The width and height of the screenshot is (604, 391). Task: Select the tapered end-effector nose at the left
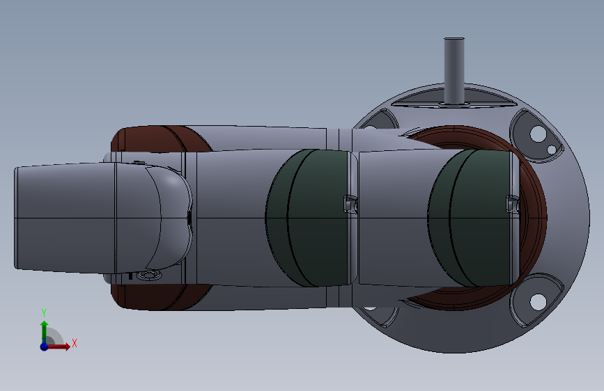click(x=65, y=218)
